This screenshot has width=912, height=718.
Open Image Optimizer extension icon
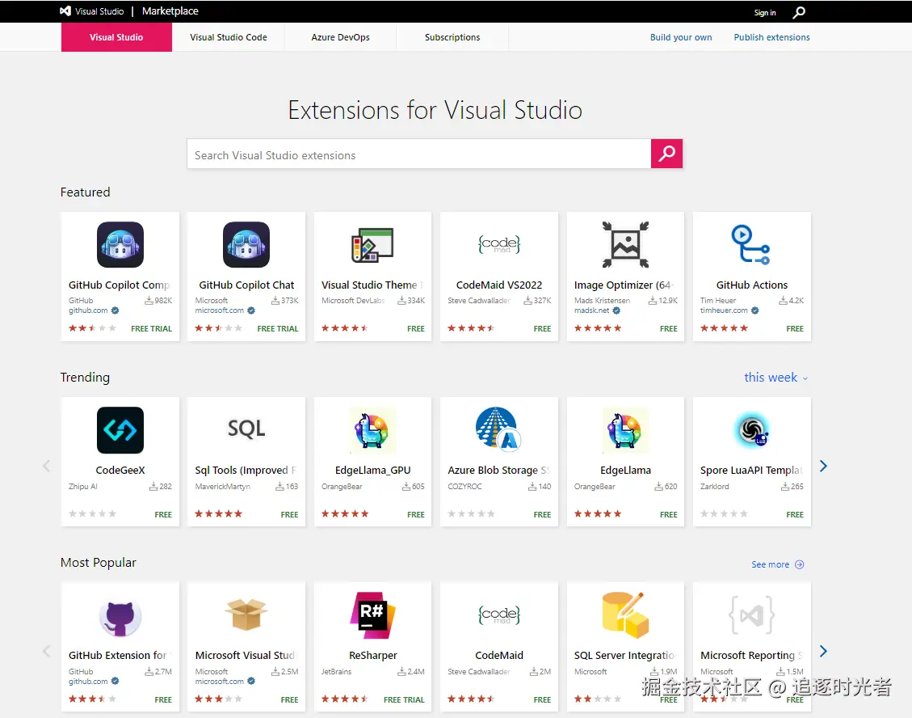(625, 244)
